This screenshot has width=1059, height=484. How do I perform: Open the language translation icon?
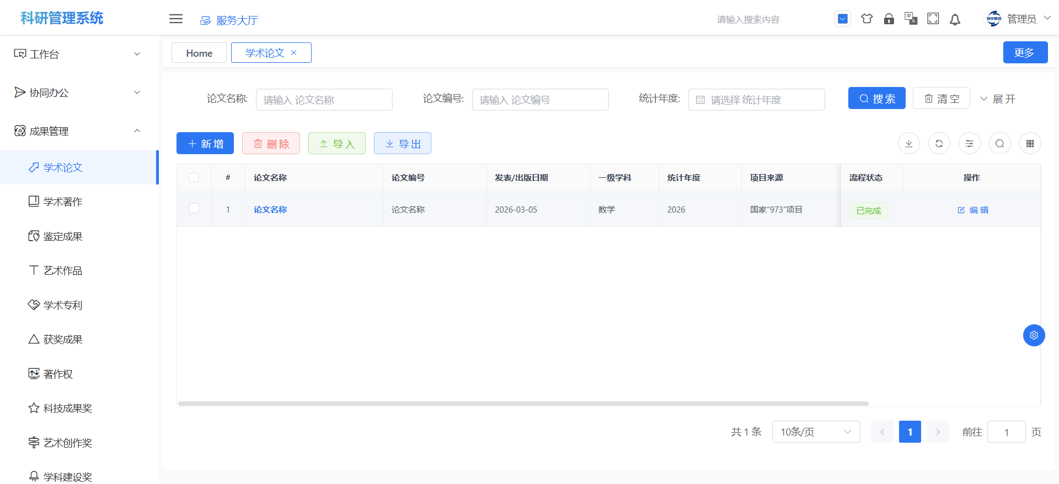click(x=911, y=19)
